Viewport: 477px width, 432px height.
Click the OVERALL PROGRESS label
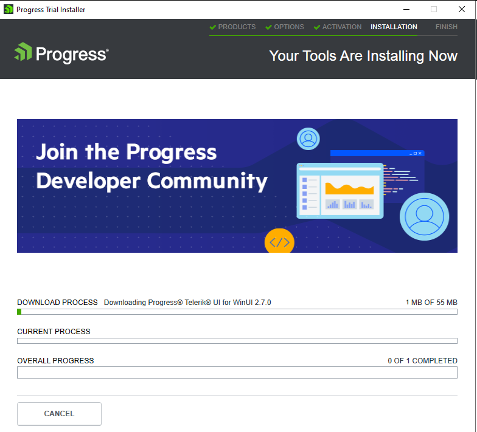pyautogui.click(x=55, y=361)
